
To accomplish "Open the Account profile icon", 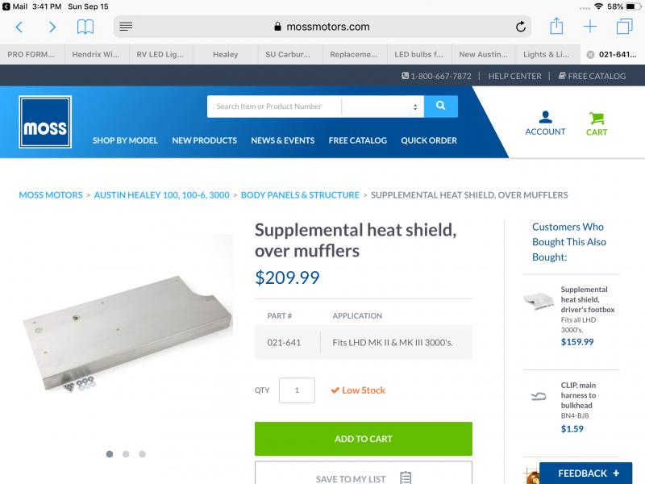I will pyautogui.click(x=545, y=117).
